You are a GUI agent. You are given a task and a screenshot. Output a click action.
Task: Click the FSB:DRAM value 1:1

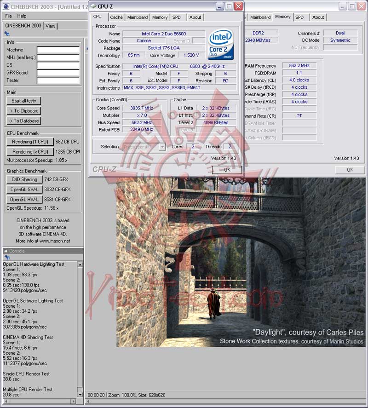click(299, 73)
